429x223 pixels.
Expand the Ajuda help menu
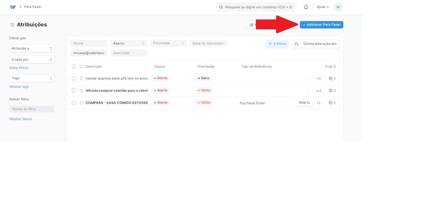pos(323,7)
